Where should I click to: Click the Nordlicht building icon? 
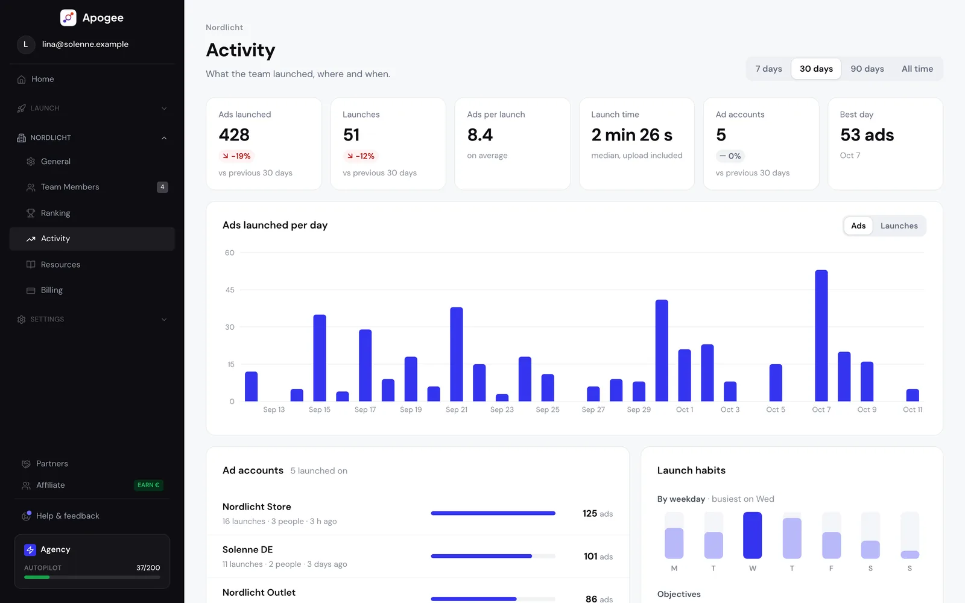[22, 137]
